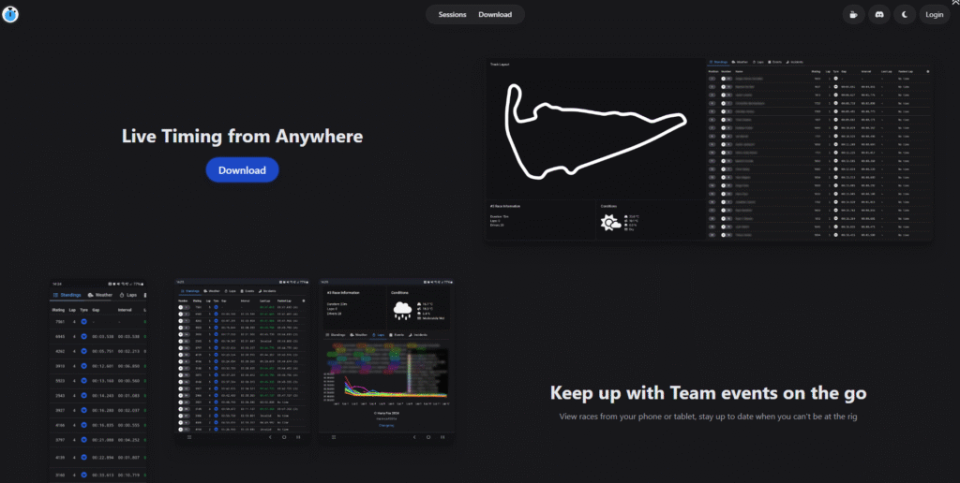
Task: Open the coffee cup donation icon
Action: coord(852,14)
